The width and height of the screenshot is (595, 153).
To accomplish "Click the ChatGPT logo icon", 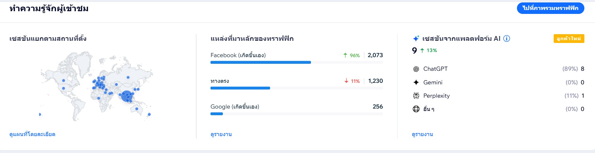I will (416, 69).
